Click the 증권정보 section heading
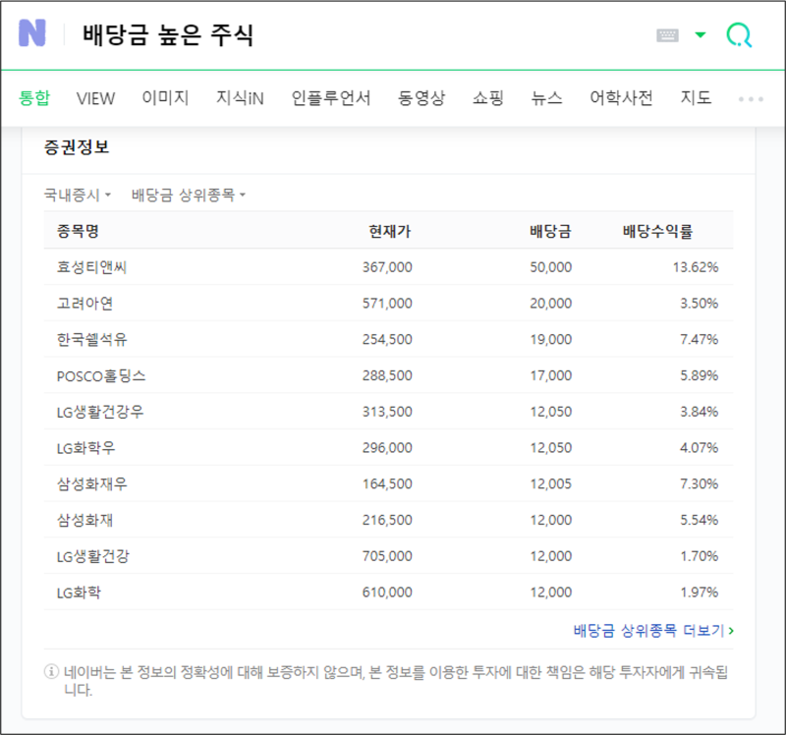Image resolution: width=786 pixels, height=735 pixels. (77, 146)
